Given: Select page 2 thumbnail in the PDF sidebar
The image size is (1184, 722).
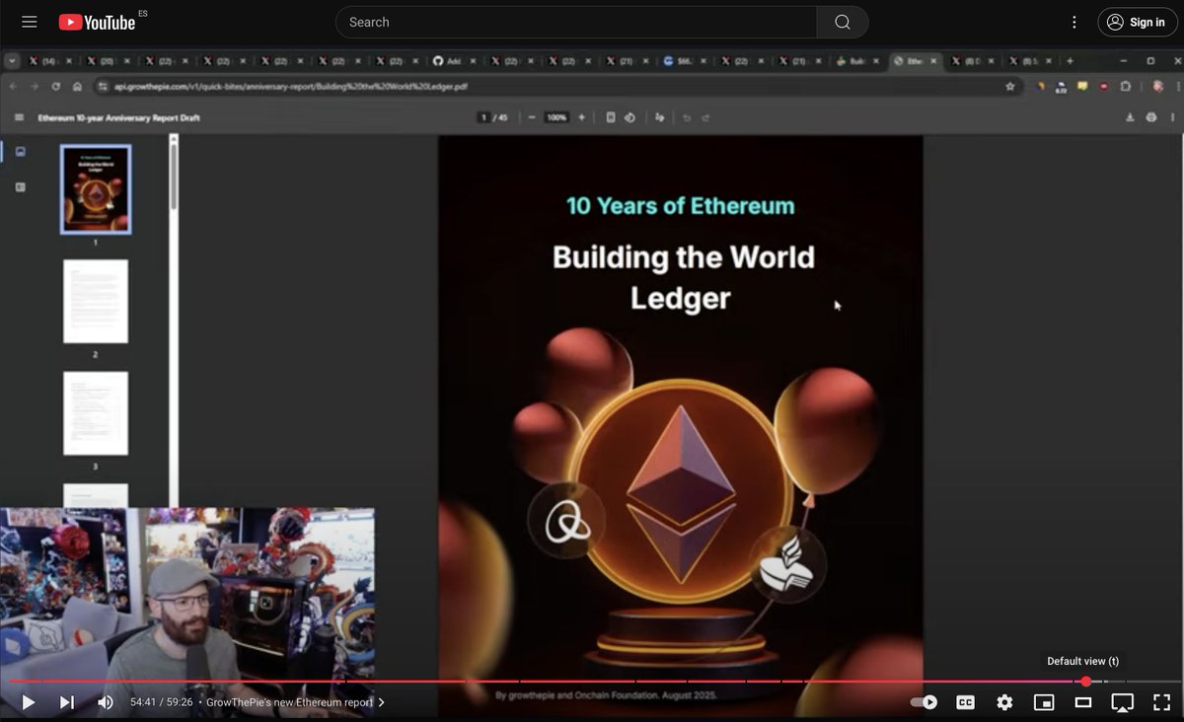Looking at the screenshot, I should 96,302.
